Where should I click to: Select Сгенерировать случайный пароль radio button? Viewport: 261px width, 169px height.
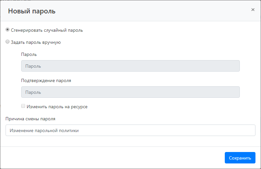click(x=8, y=30)
